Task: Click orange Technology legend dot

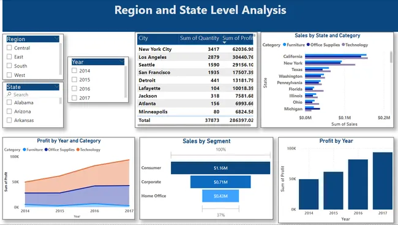Action: [x=78, y=150]
